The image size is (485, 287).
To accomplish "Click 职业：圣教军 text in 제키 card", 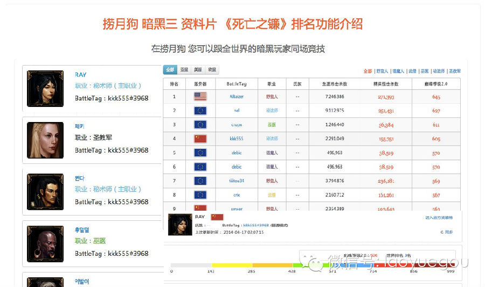I will 93,138.
